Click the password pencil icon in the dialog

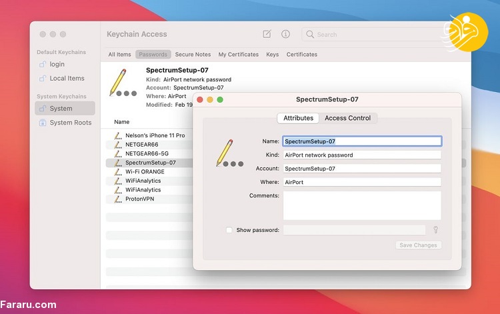(229, 153)
